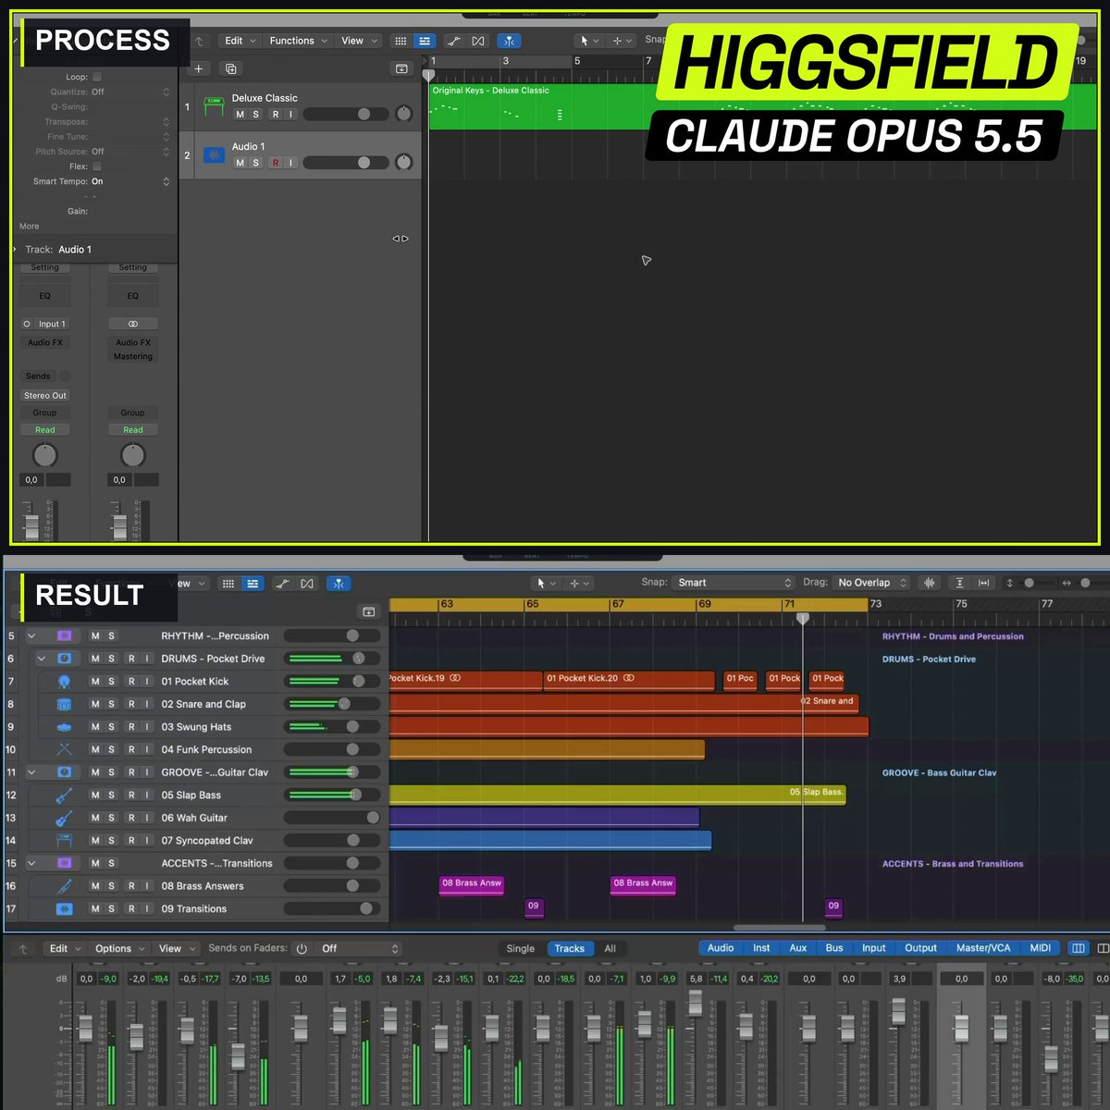Screen dimensions: 1110x1110
Task: Enable the Loop checkbox in the inspector
Action: 97,77
